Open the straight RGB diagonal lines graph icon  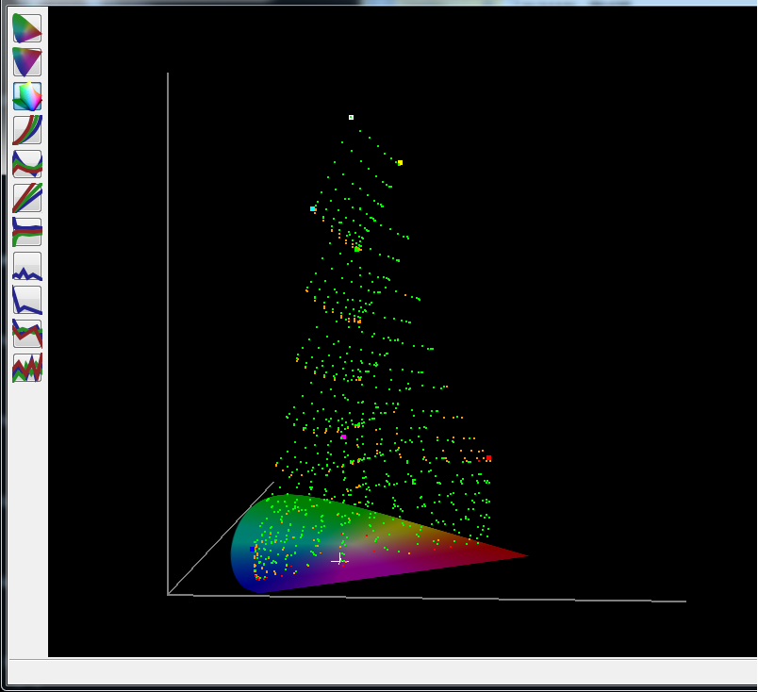point(27,198)
